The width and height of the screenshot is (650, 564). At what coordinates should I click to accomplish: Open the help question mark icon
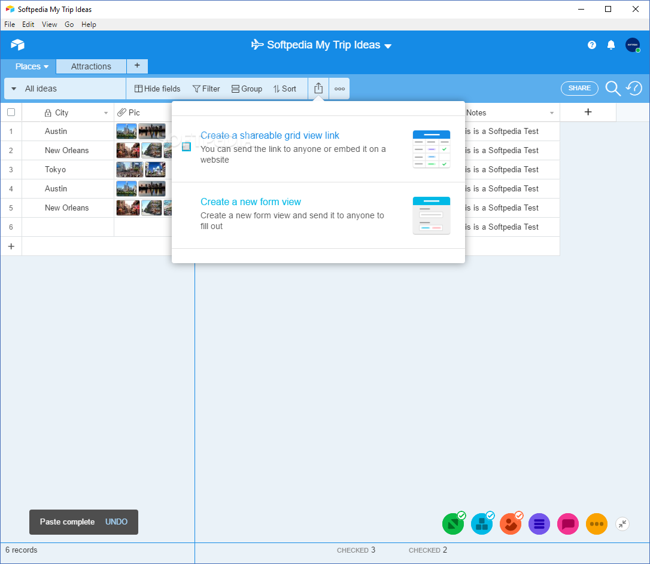[x=591, y=45]
